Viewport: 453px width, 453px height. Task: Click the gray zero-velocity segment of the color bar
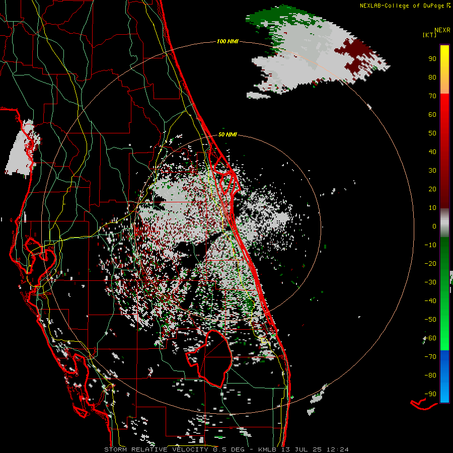(x=444, y=223)
